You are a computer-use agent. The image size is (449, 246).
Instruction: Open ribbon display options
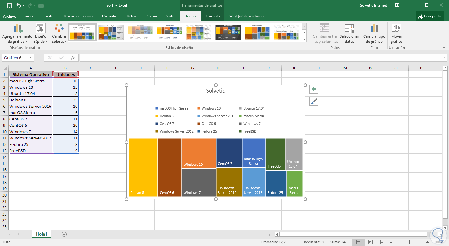tap(398, 5)
